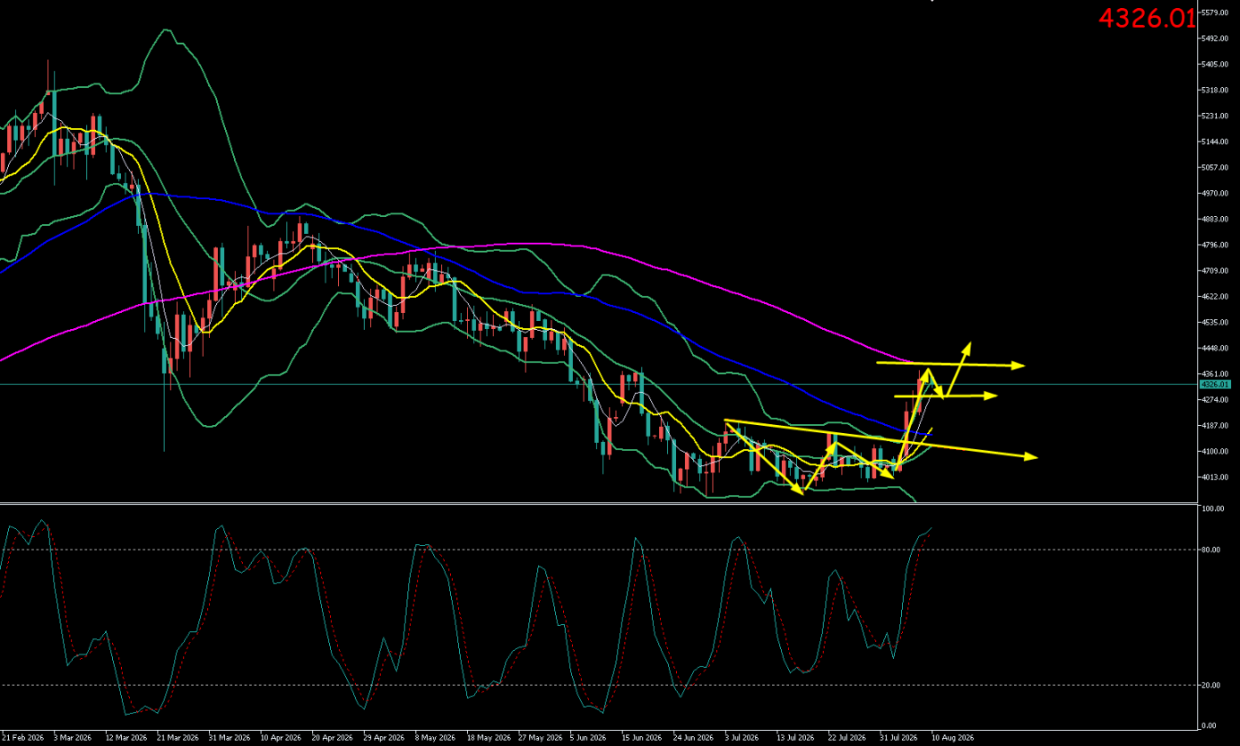
Task: Click the 5579.00 price axis label
Action: pos(1216,13)
